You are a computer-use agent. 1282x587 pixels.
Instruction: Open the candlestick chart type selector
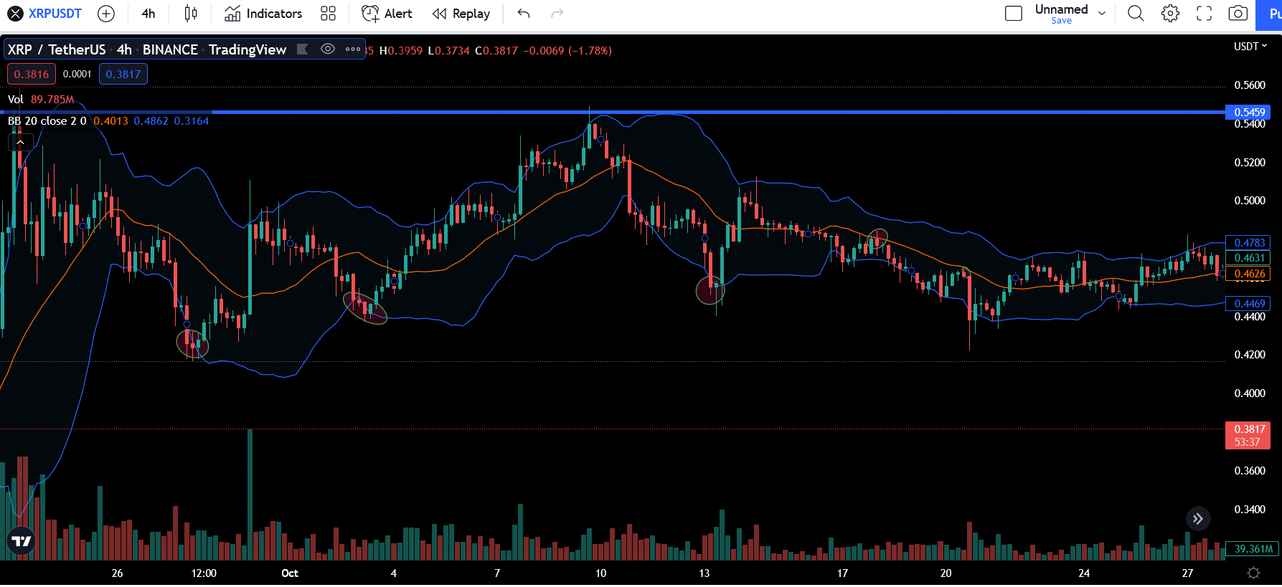coord(190,14)
